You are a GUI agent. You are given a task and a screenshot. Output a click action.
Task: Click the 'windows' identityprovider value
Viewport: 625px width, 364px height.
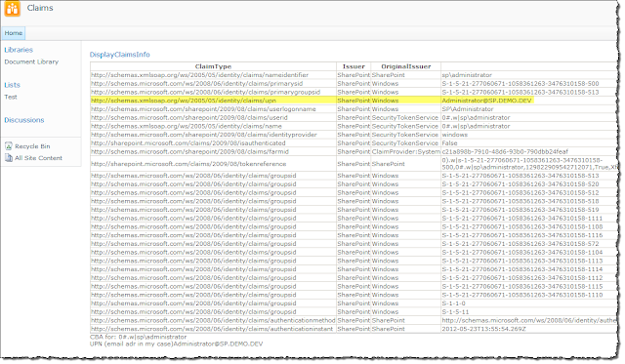(x=455, y=135)
